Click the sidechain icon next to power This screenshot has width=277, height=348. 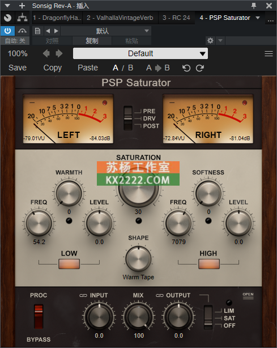[22, 31]
